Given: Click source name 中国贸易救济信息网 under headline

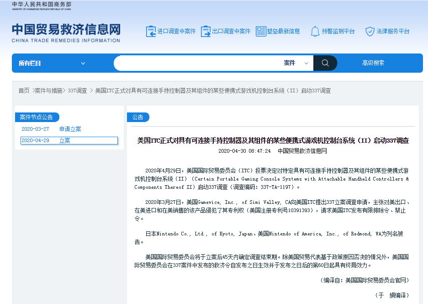Looking at the screenshot, I should click(x=302, y=151).
